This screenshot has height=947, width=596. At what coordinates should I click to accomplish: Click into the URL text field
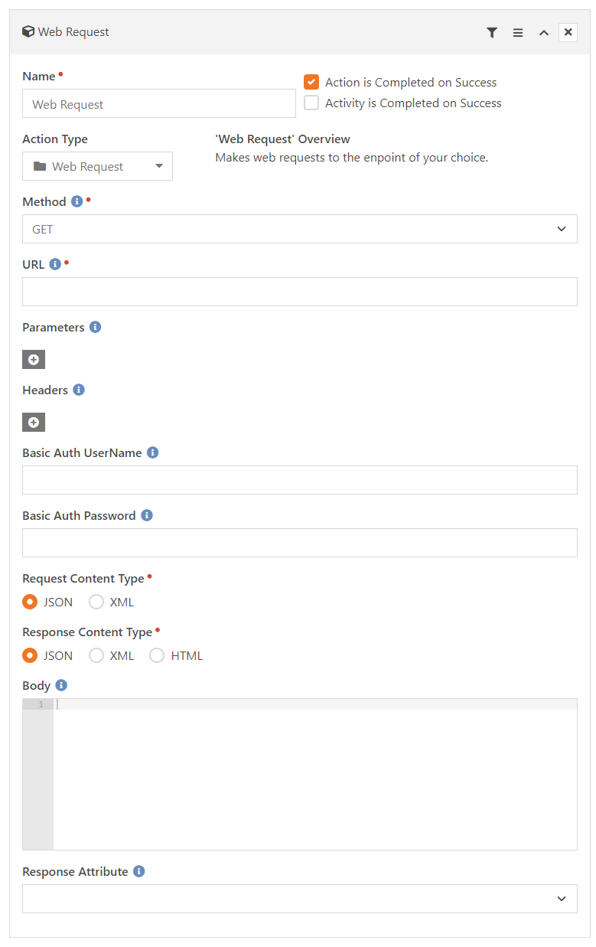pos(300,292)
